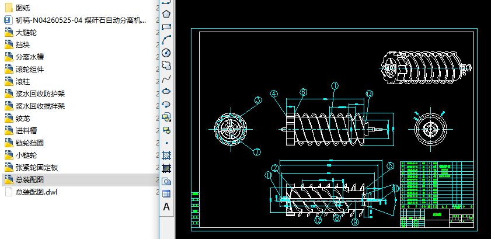
Task: Select the Region tool
Action: tap(166, 181)
